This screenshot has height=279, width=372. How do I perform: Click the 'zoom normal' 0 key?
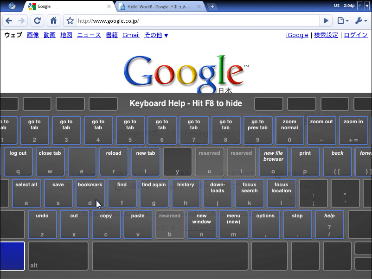289,131
